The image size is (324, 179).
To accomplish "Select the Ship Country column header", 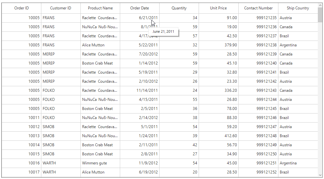I will pyautogui.click(x=298, y=8).
